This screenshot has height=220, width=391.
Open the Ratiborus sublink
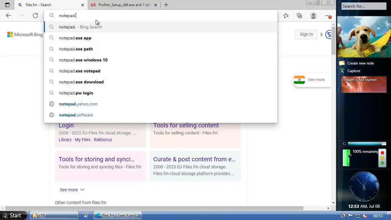coord(103,140)
